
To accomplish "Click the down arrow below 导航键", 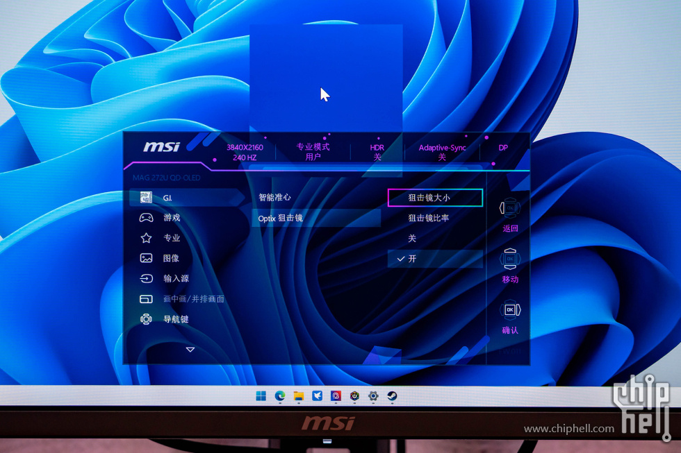I will [190, 350].
